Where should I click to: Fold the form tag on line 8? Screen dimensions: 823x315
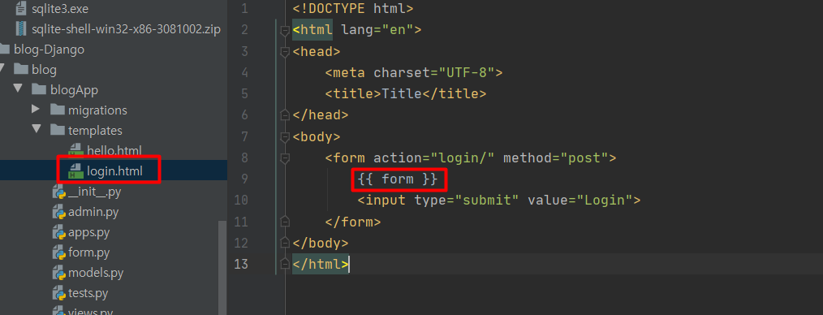(285, 158)
